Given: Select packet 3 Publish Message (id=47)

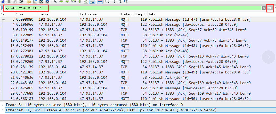Looking at the screenshot, I should pyautogui.click(x=138, y=19).
